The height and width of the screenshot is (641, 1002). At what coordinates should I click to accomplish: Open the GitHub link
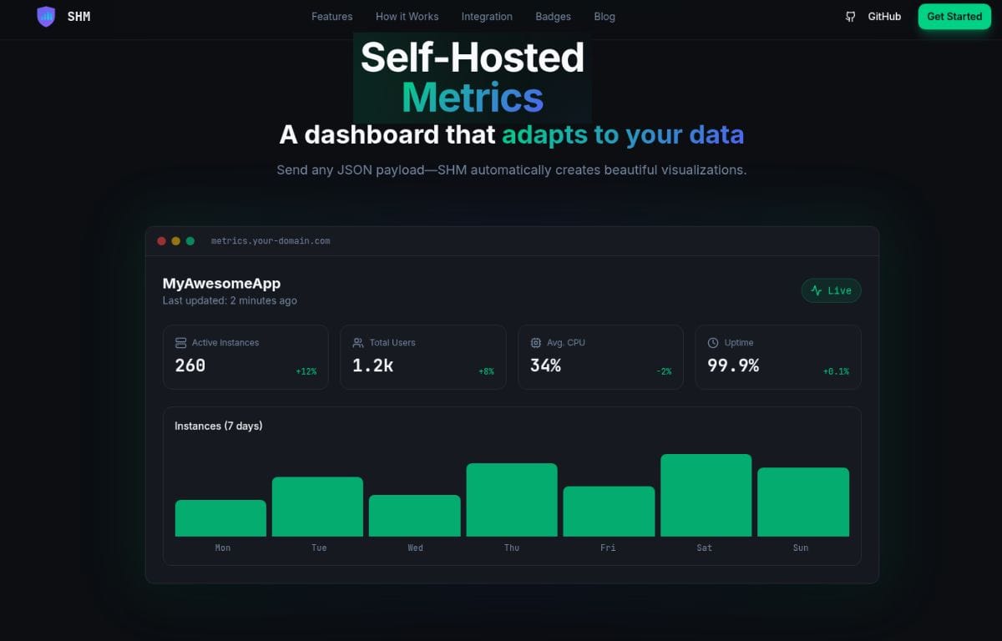pyautogui.click(x=884, y=17)
